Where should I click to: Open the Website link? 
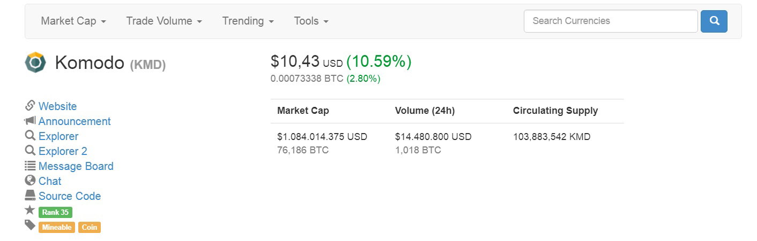tap(57, 106)
